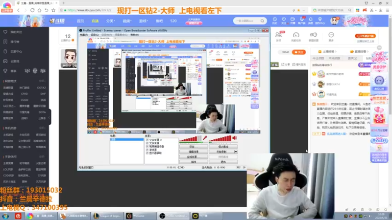The height and width of the screenshot is (220, 392).
Task: Open the 鱼吧 tab
Action: [x=159, y=21]
